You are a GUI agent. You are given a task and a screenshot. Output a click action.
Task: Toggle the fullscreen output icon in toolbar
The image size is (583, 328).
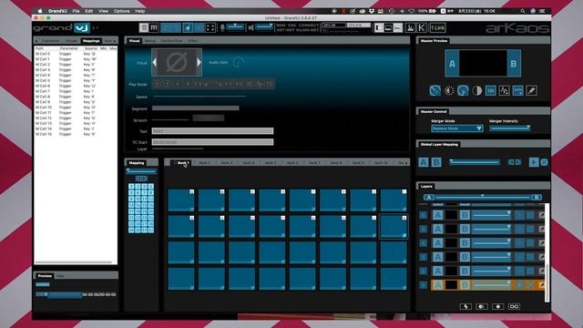pyautogui.click(x=210, y=27)
